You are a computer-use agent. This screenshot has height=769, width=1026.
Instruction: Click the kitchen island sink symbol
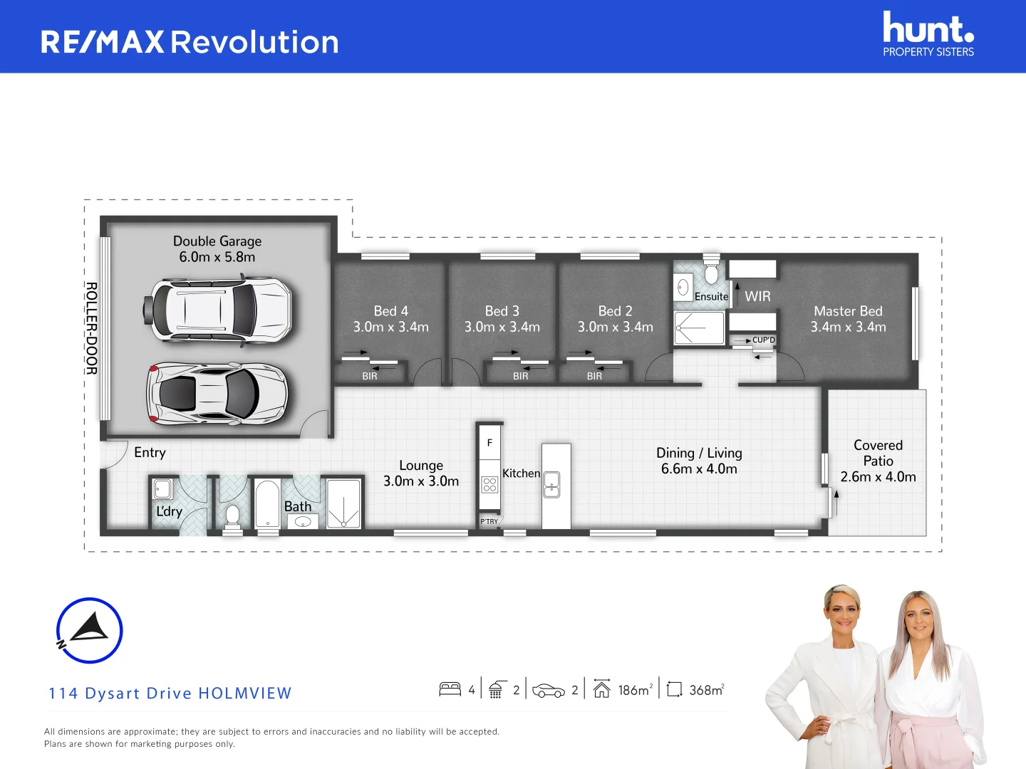tap(551, 484)
